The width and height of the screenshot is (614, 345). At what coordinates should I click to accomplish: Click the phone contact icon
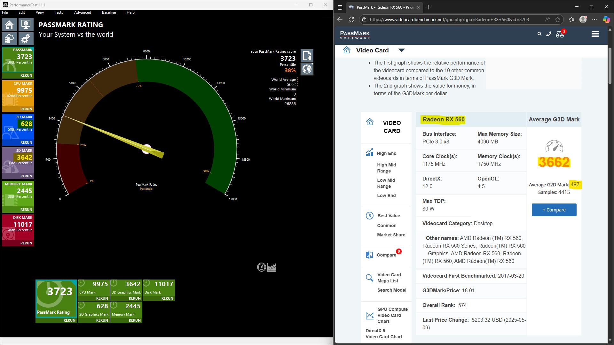coord(549,34)
